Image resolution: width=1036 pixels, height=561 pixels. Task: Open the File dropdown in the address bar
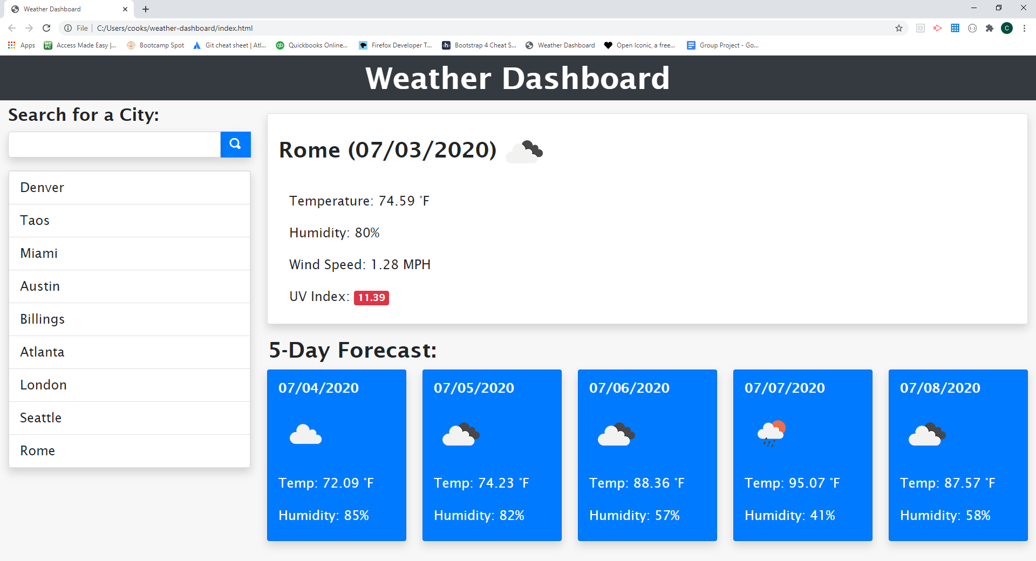(x=82, y=28)
